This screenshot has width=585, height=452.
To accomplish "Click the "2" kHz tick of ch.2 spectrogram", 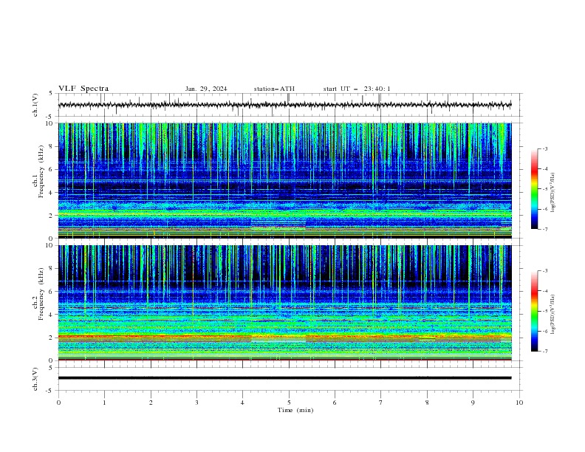I will pyautogui.click(x=51, y=338).
